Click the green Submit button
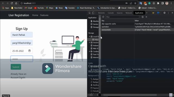 point(16,67)
